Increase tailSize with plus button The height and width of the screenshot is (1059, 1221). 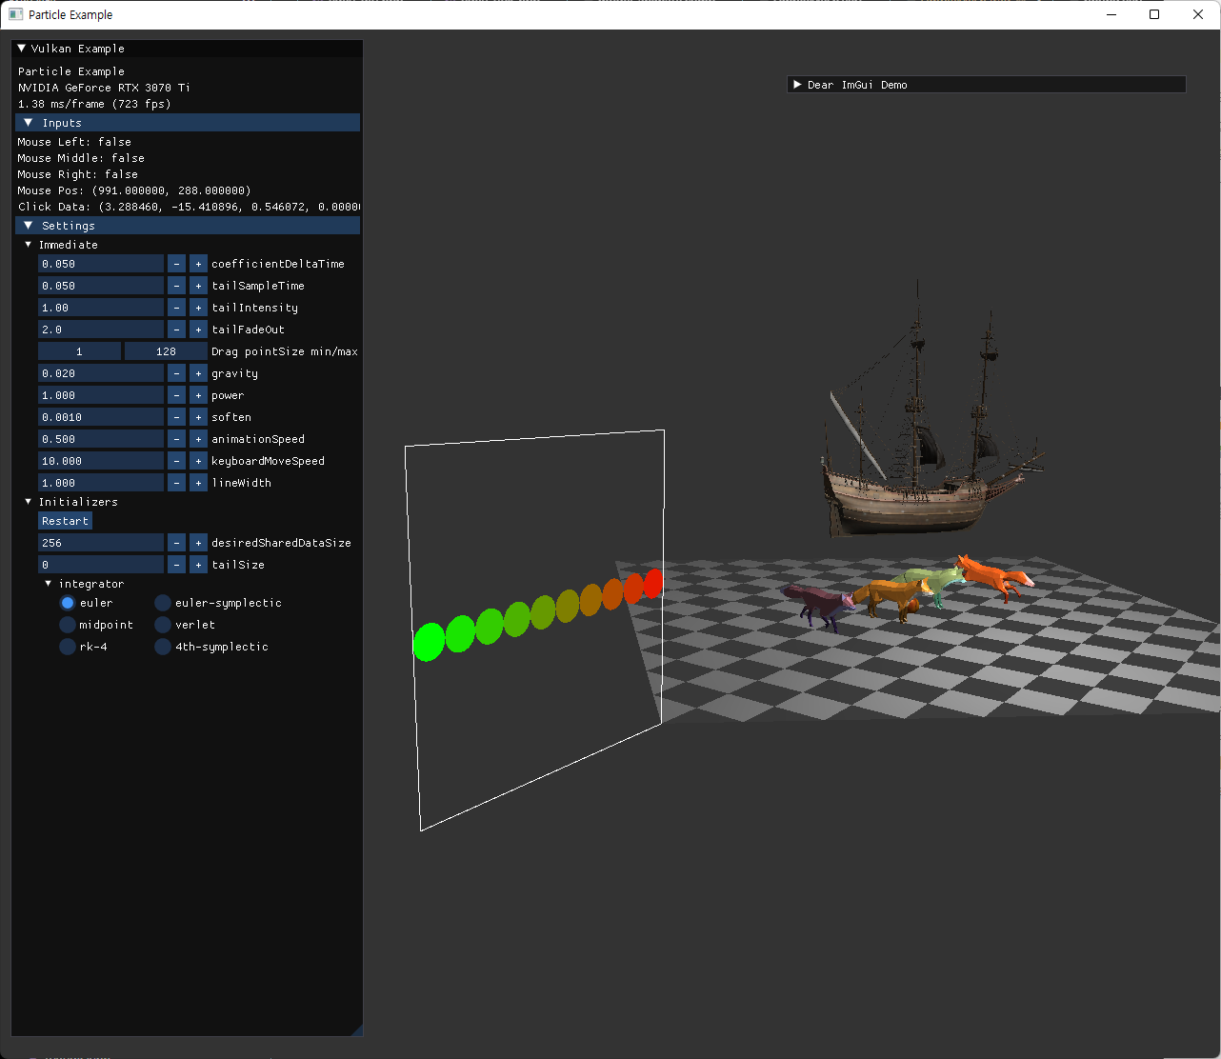[x=198, y=565]
